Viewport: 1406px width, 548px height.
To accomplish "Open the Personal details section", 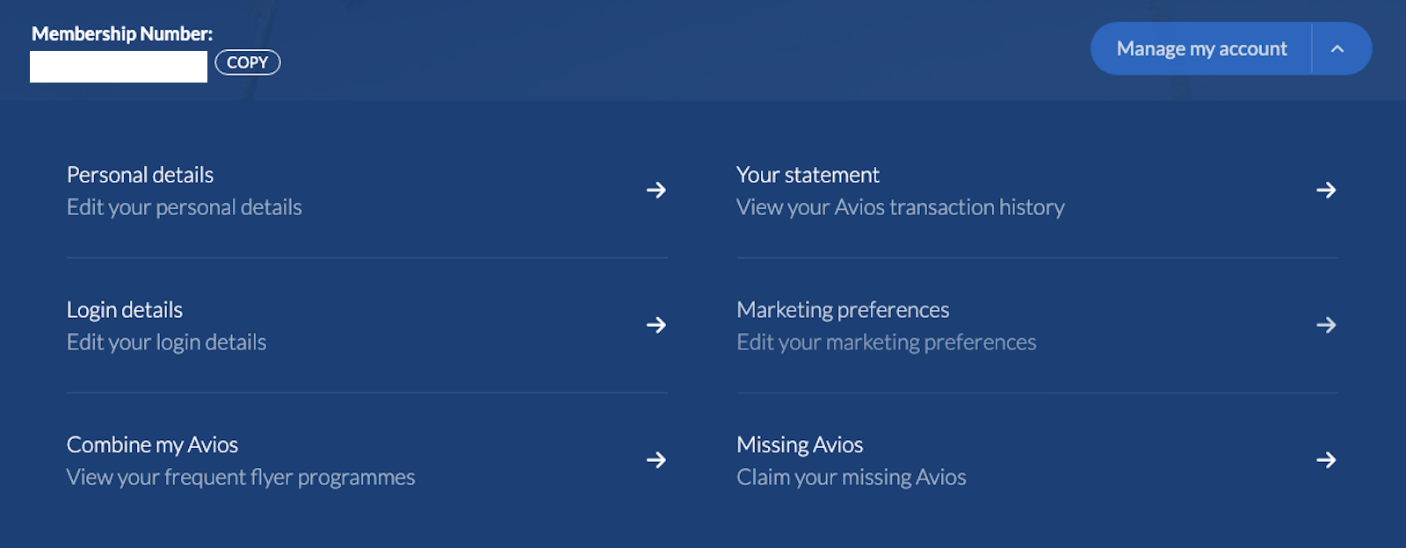I will [139, 175].
